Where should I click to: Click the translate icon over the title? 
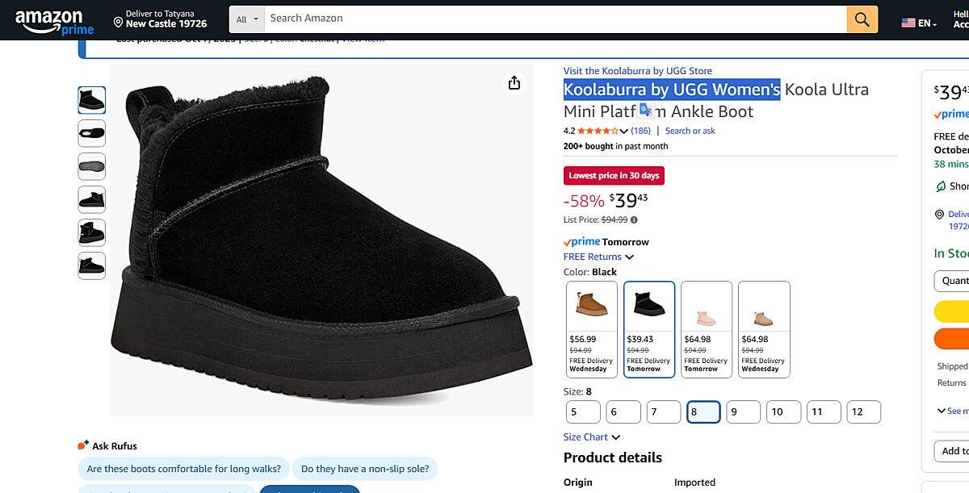(x=645, y=110)
